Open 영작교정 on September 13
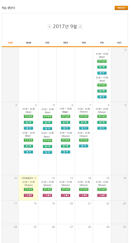The width and height of the screenshot is (131, 243). (x=66, y=189)
